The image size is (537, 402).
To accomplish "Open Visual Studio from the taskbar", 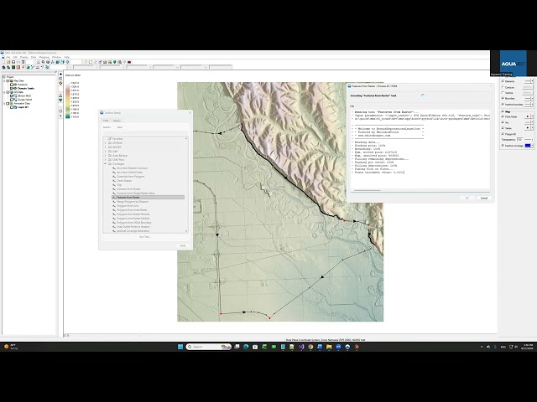I will click(x=301, y=347).
